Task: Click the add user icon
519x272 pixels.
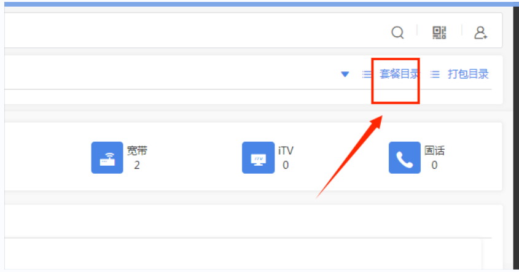Action: pos(480,33)
